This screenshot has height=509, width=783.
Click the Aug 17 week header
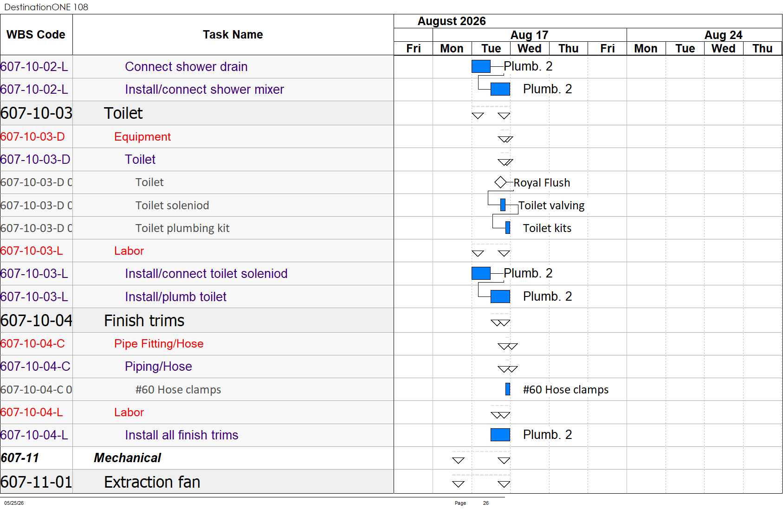click(x=529, y=35)
